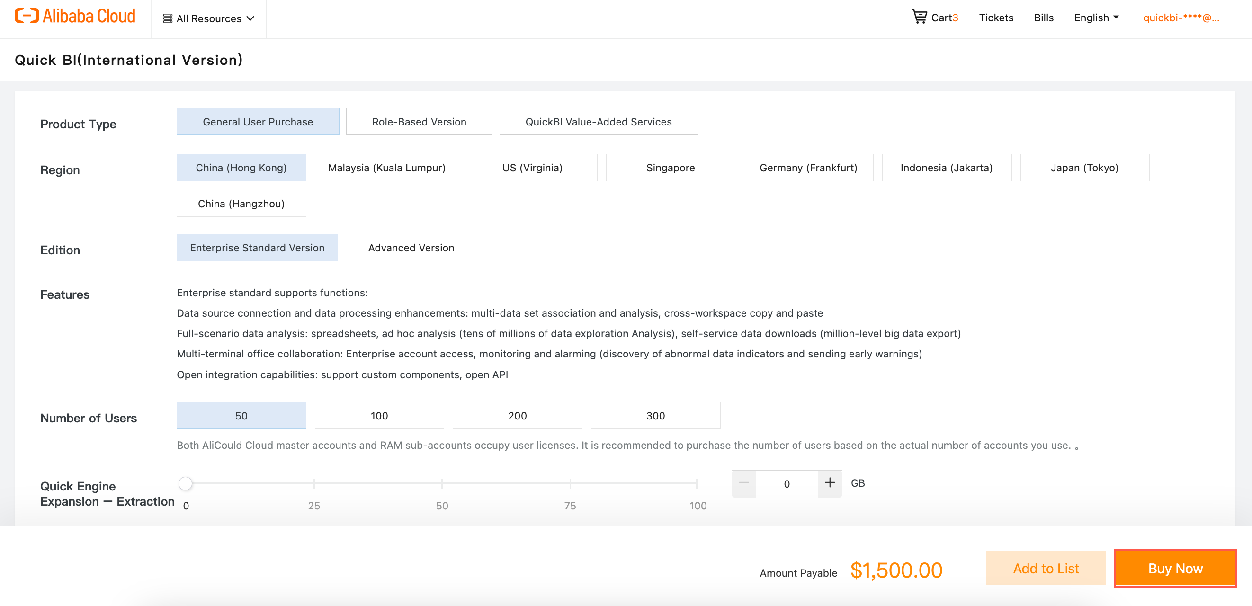Image resolution: width=1252 pixels, height=606 pixels.
Task: Select Enterprise Standard Version edition
Action: pos(257,247)
